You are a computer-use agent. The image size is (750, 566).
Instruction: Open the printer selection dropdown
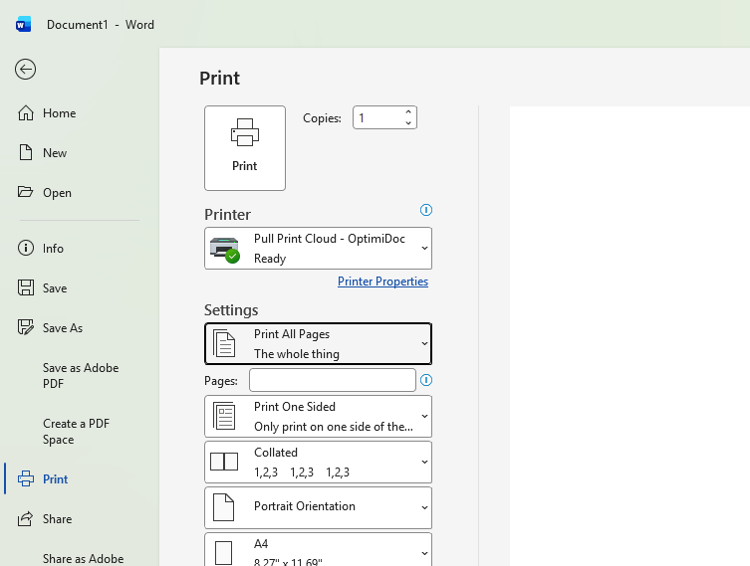[318, 249]
